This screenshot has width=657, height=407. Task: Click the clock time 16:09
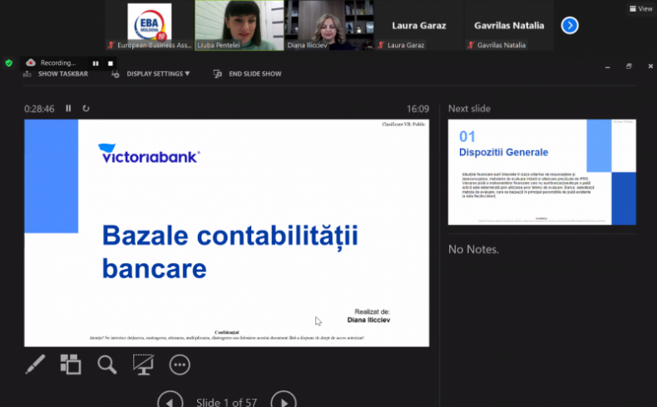coord(417,109)
